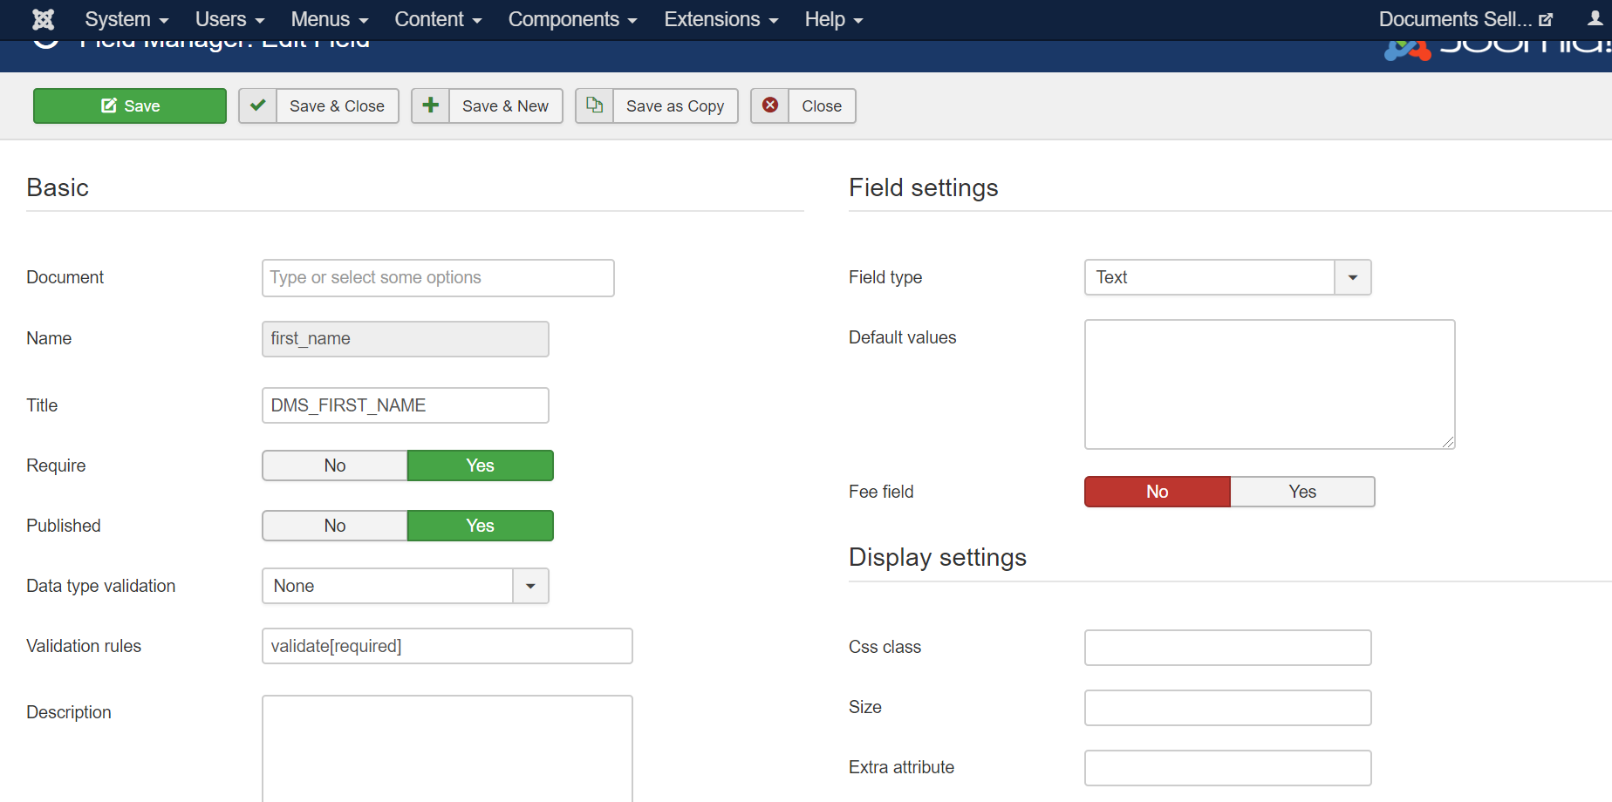Click the Validation rules input field
Screen dimensions: 1612x802
447,646
